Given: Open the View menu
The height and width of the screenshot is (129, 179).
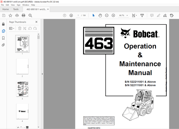Looking at the screenshot, I should pyautogui.click(x=13, y=5).
